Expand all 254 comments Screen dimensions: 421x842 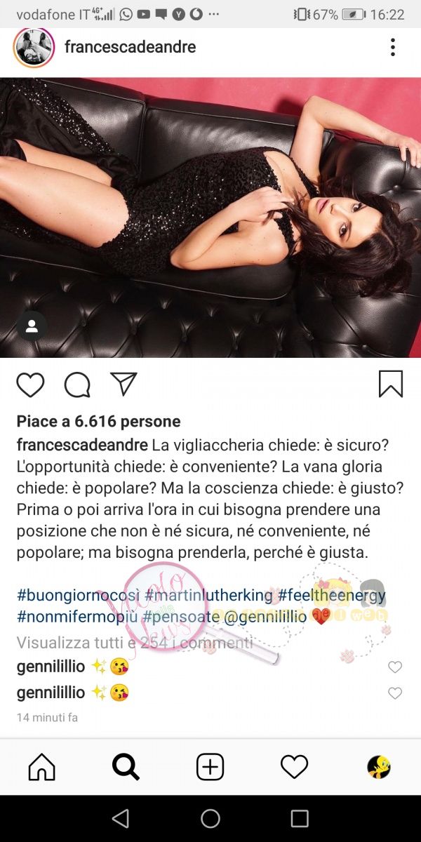point(135,642)
